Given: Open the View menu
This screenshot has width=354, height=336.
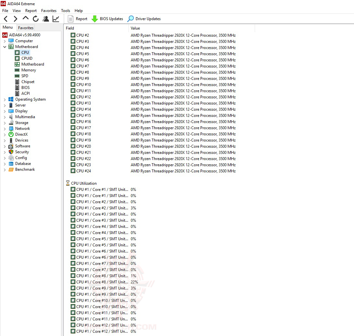Looking at the screenshot, I should coord(17,11).
